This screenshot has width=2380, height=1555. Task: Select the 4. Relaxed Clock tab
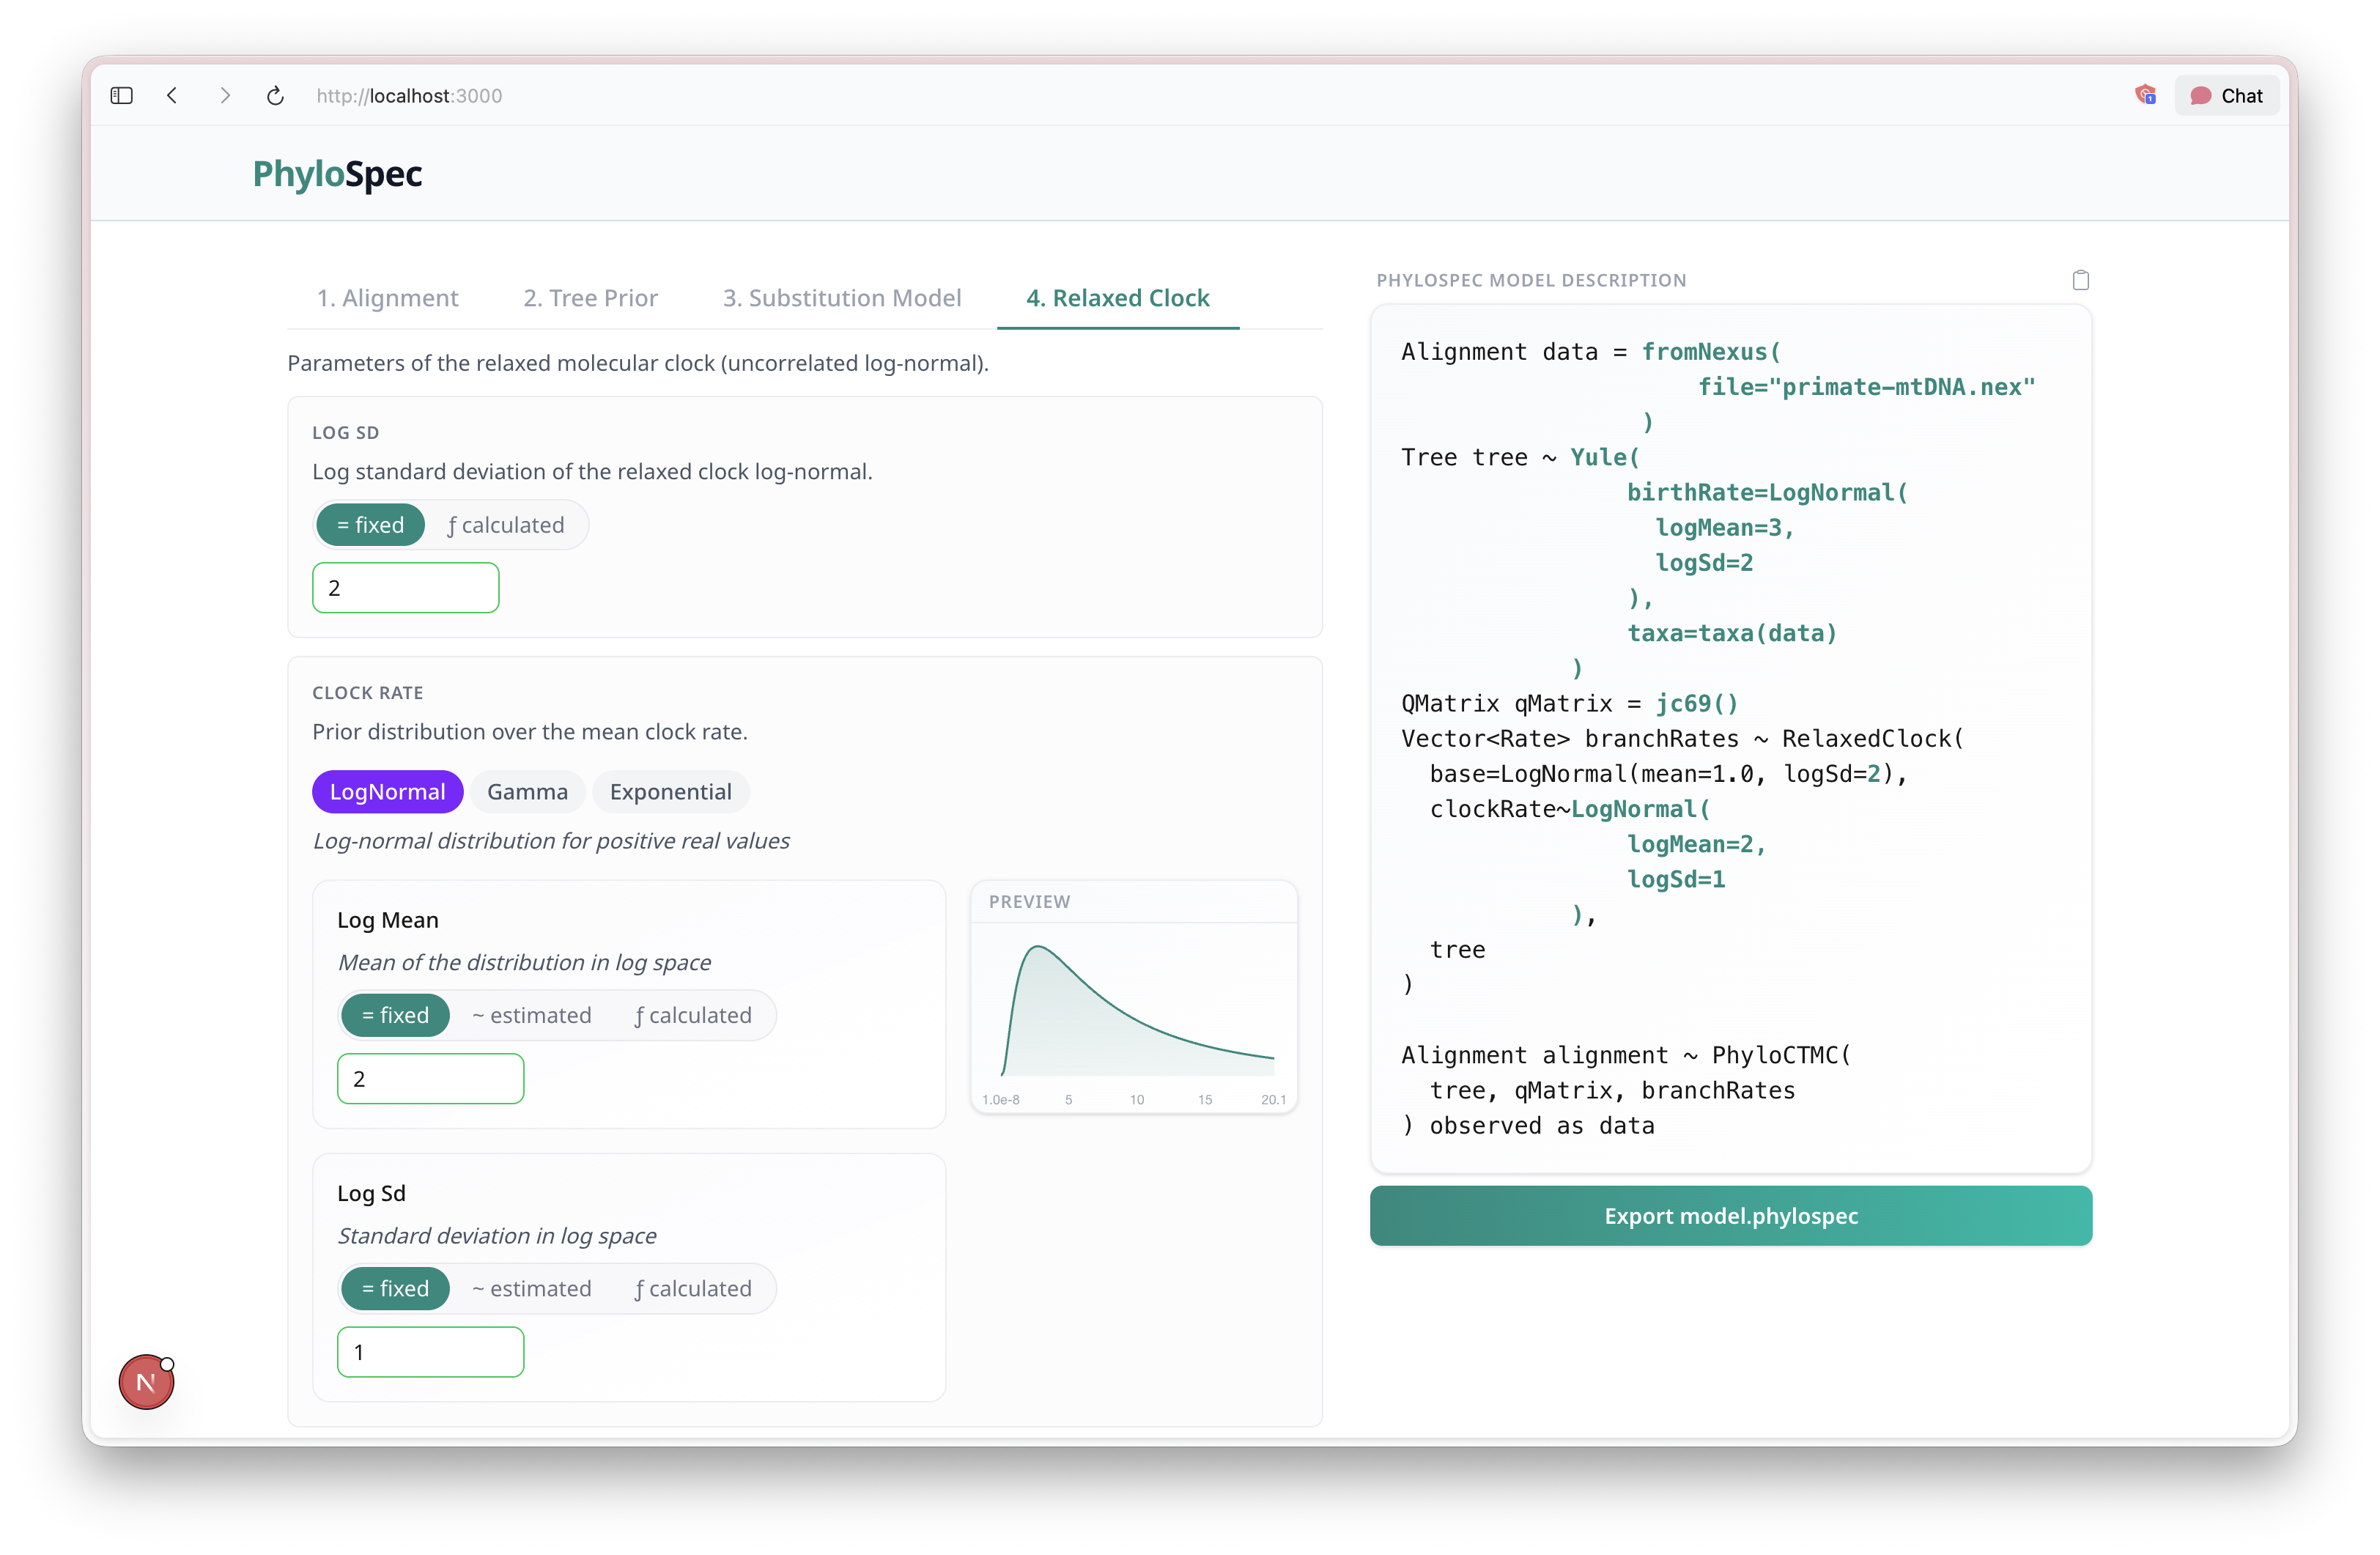click(1118, 298)
